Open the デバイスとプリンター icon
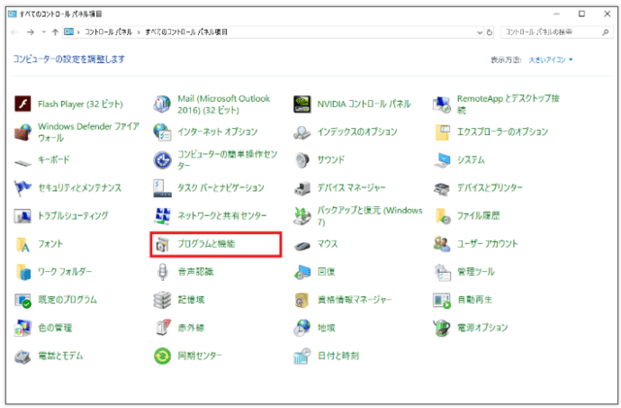This screenshot has width=621, height=408. point(441,188)
